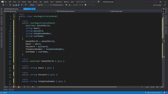Open the Main(string[] args) member dropdown
This screenshot has height=94, width=168.
click(x=135, y=11)
